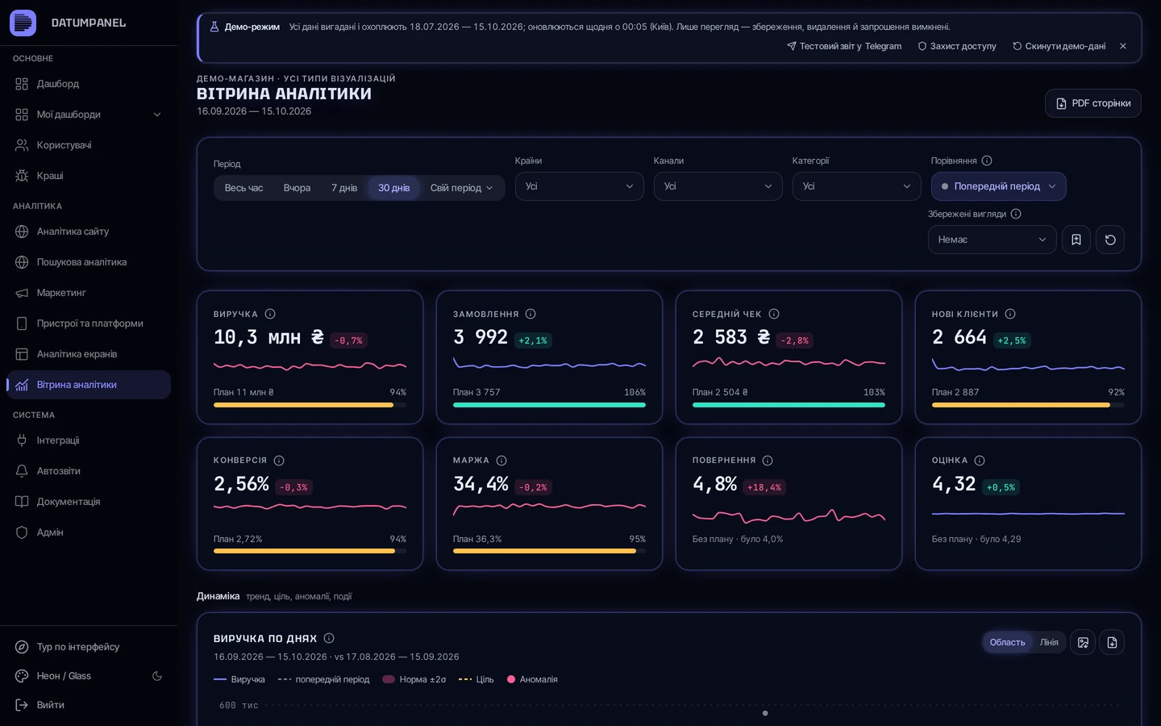Click Захист доступу link
Viewport: 1161px width, 726px height.
[957, 46]
